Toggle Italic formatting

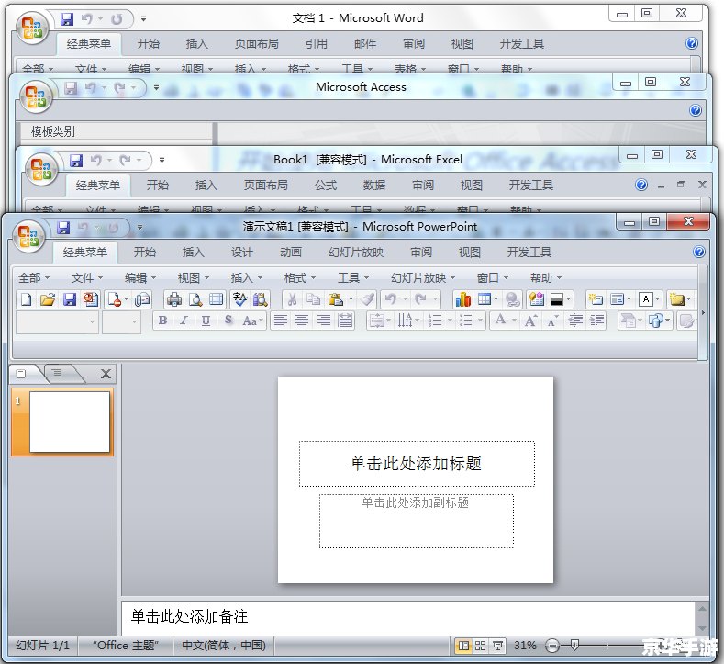[184, 321]
